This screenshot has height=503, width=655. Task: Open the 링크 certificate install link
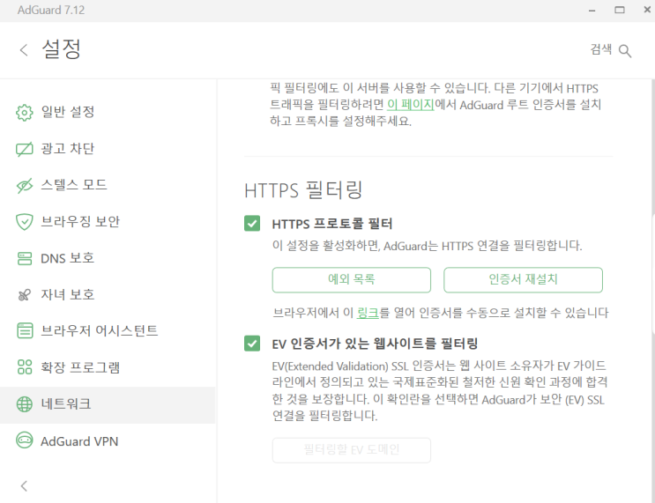(x=368, y=313)
